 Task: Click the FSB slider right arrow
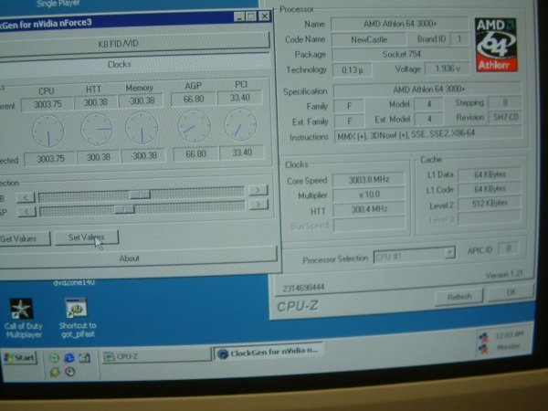258,190
